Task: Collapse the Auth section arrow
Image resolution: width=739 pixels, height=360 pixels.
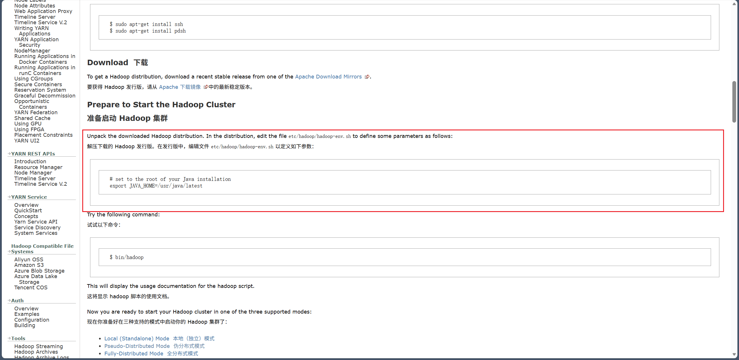Action: [9, 301]
